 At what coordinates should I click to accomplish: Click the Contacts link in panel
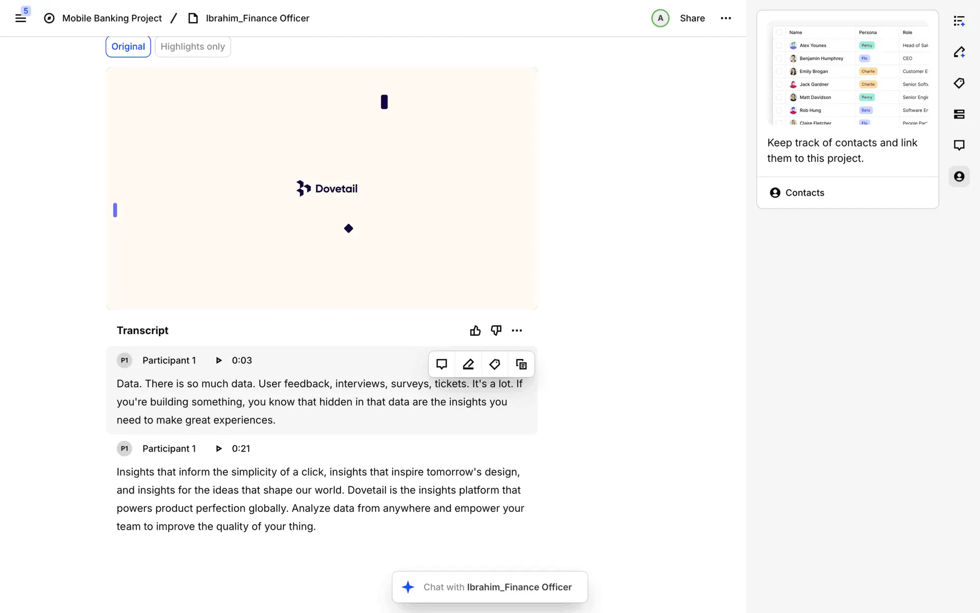pos(804,193)
